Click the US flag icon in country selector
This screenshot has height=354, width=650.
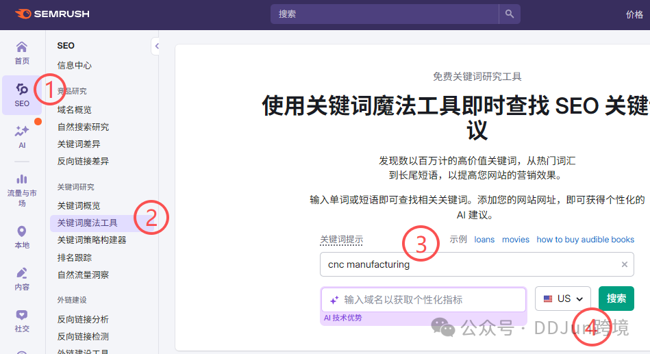pos(548,299)
